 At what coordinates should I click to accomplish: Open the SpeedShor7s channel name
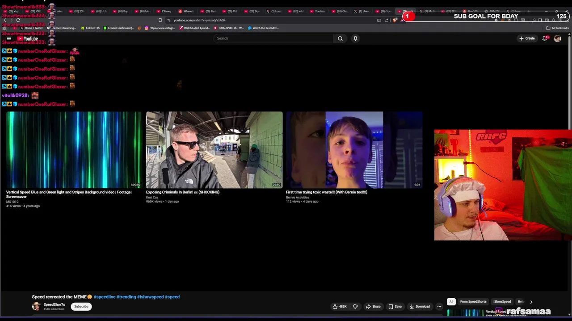coord(54,305)
